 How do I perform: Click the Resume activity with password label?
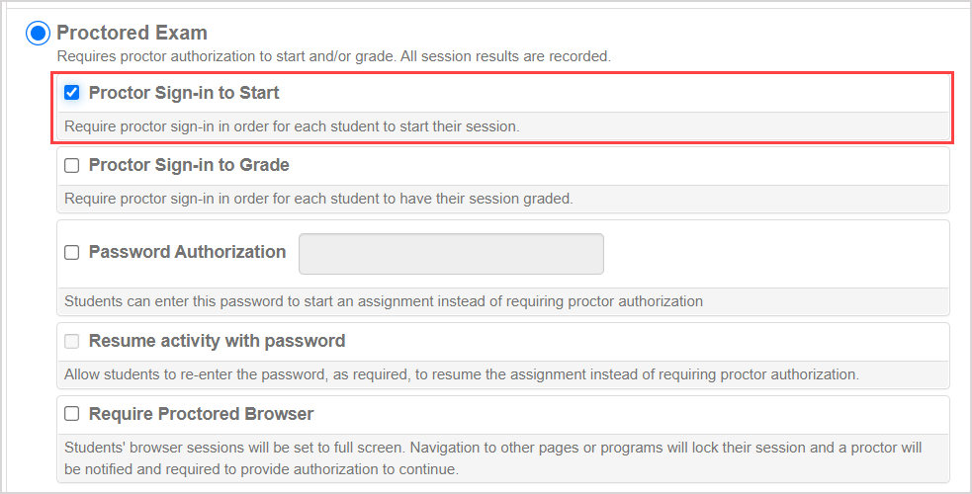click(x=217, y=341)
